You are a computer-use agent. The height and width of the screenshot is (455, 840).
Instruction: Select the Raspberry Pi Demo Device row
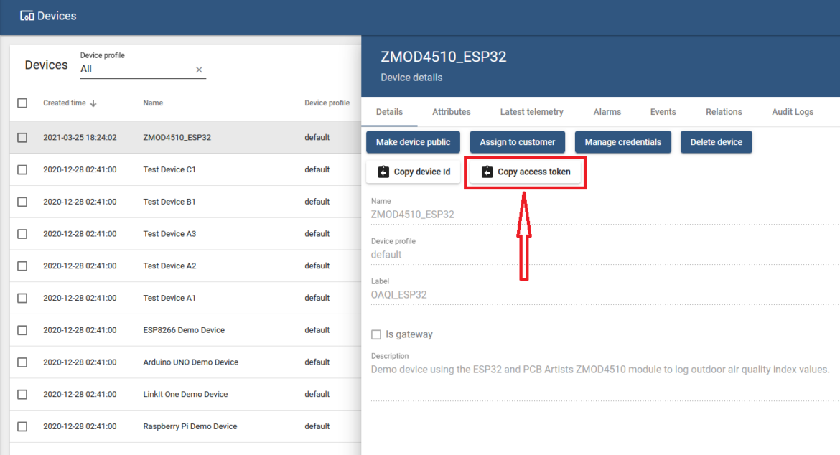(x=190, y=426)
